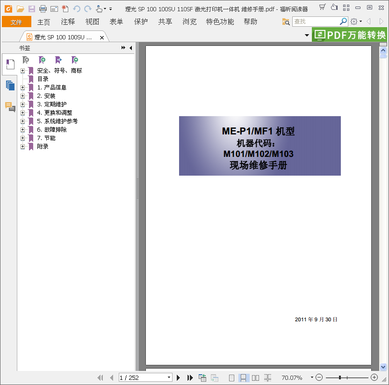Close the 理光 SP 100 document tab
The height and width of the screenshot is (385, 389).
[102, 37]
